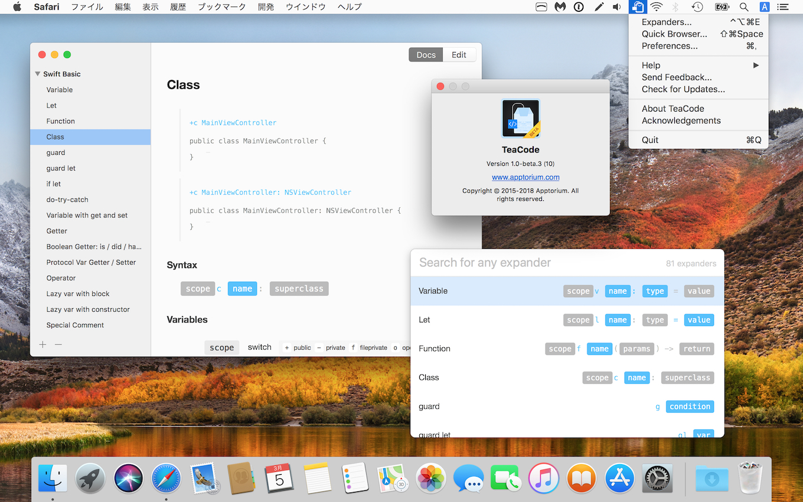Open Reminders from the Dock
This screenshot has width=803, height=502.
[355, 478]
